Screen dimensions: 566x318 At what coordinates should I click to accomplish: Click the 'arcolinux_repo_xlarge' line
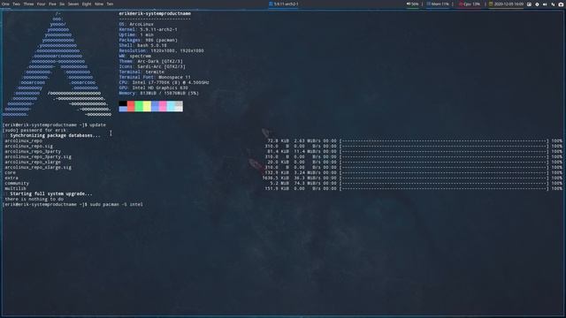tap(33, 162)
